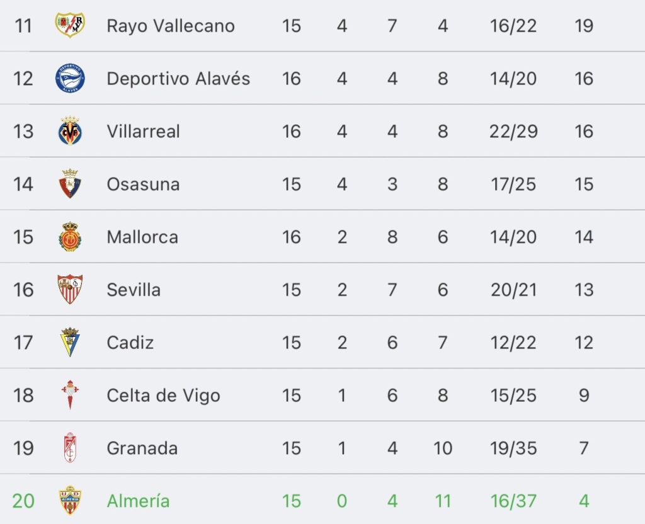This screenshot has width=645, height=524.
Task: Select Sevilla's 20/21 goal record
Action: point(513,290)
